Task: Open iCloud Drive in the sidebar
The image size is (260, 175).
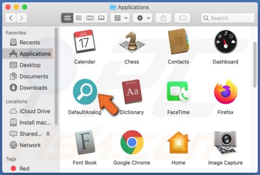Action: click(28, 111)
